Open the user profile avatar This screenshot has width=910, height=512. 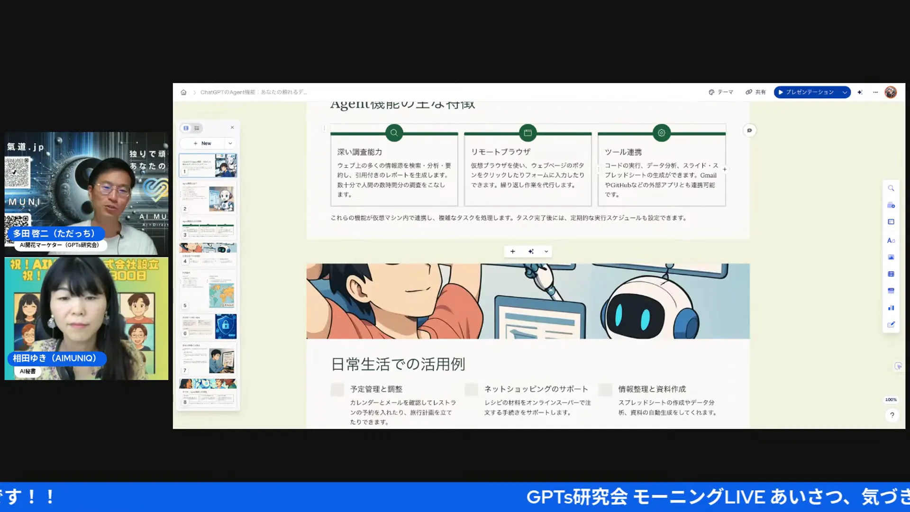pyautogui.click(x=891, y=92)
